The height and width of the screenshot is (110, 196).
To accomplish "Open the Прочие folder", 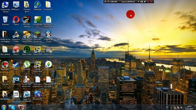I will (5, 79).
